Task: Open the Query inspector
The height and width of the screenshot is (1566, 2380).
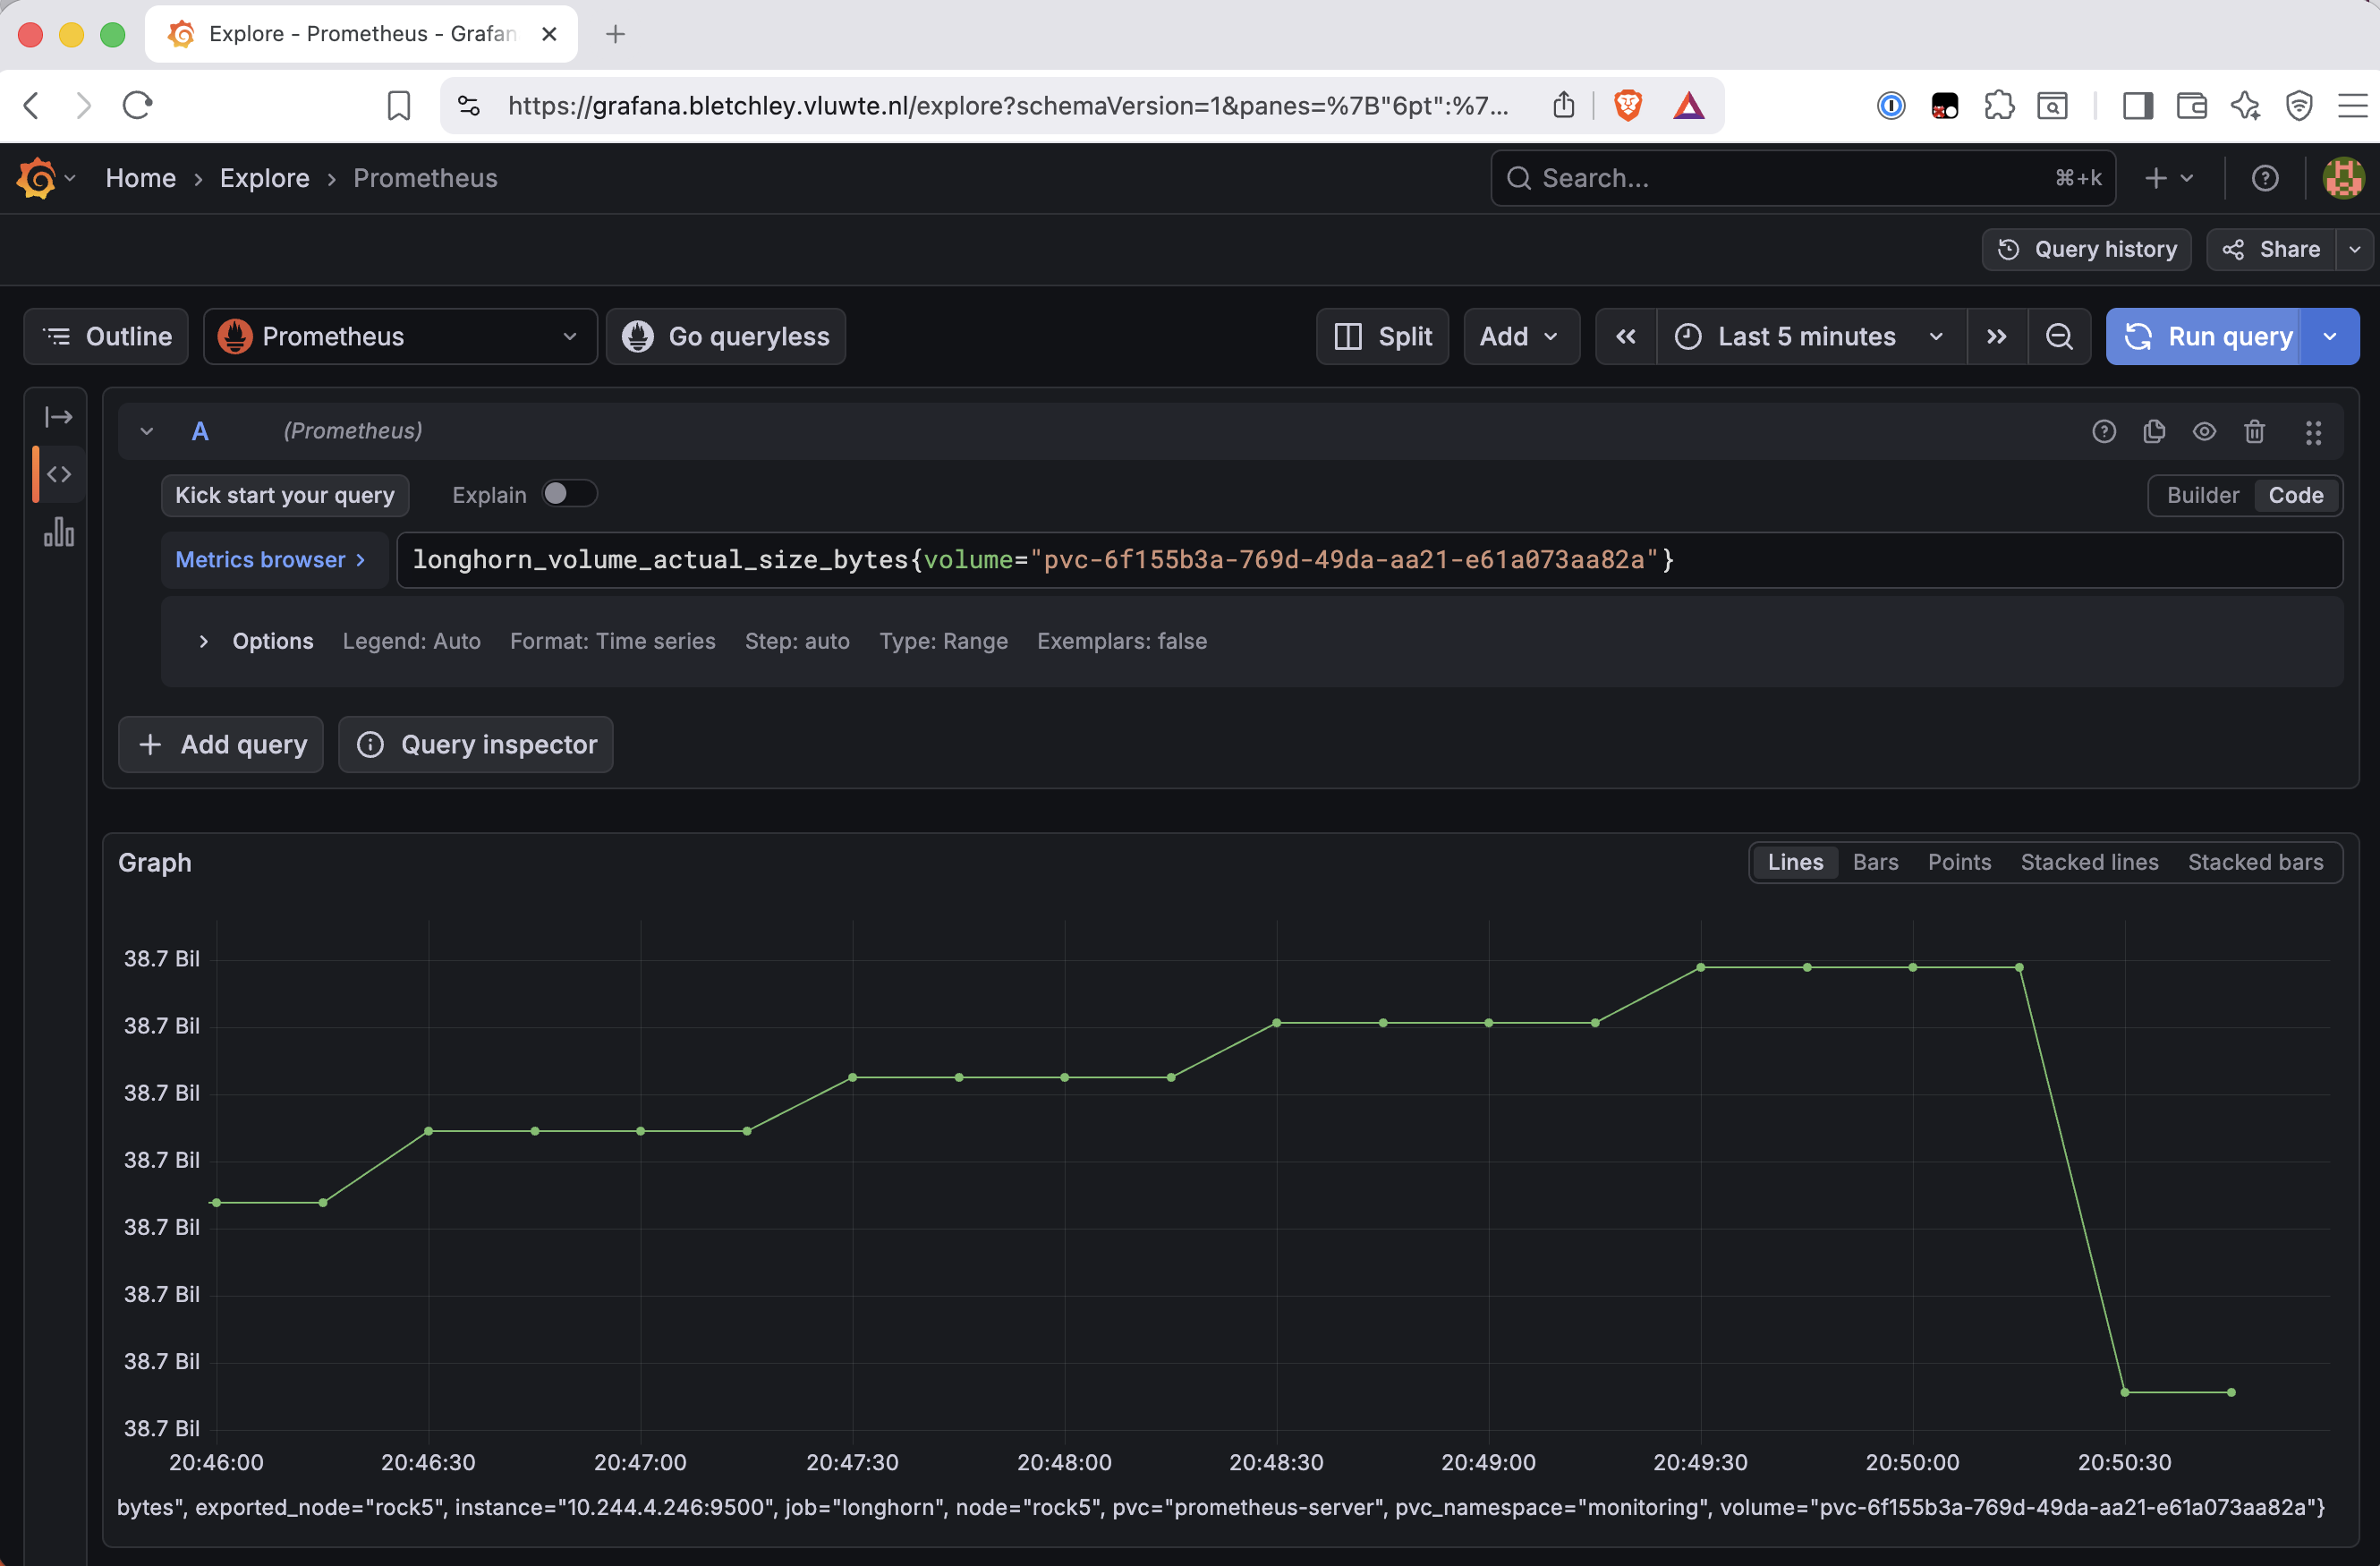Action: point(475,745)
